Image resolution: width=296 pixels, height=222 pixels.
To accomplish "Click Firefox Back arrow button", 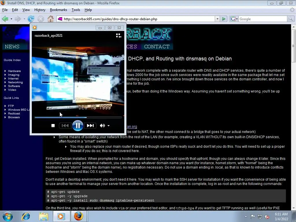I will pos(5,19).
